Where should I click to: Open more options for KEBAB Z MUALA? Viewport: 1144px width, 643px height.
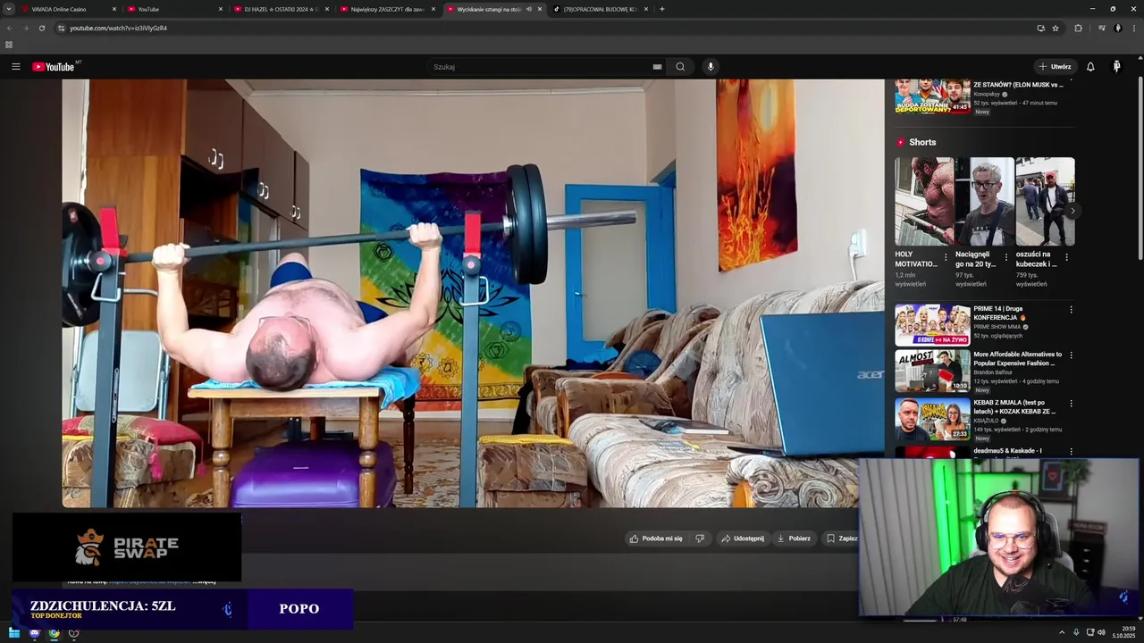[1071, 404]
